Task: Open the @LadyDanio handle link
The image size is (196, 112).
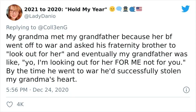Action: coord(40,16)
